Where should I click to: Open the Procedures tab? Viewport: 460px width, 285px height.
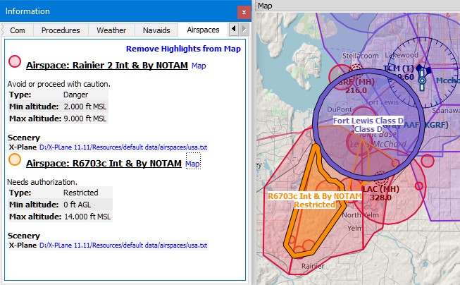coord(61,30)
